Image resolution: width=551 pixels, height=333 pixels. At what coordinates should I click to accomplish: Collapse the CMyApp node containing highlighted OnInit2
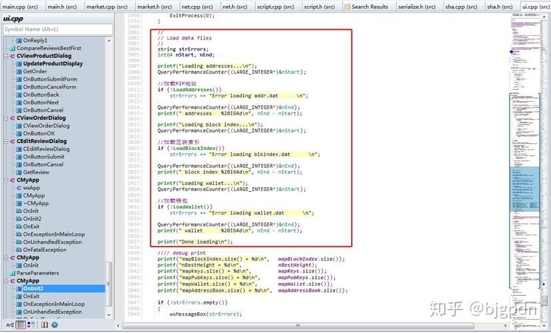6,280
